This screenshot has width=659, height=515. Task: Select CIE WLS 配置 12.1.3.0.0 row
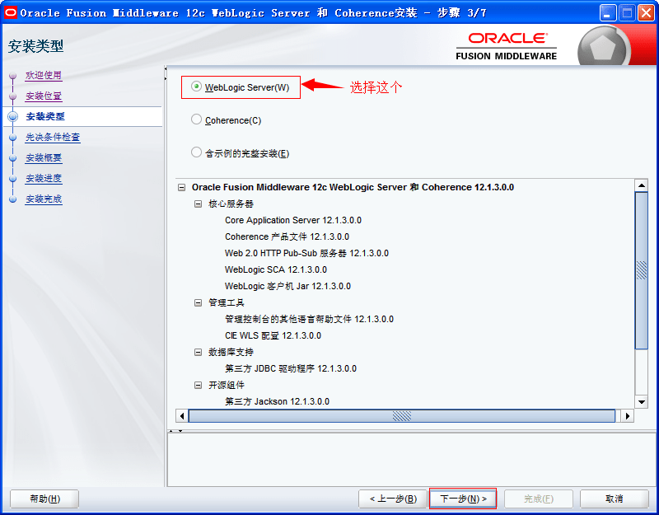(273, 335)
